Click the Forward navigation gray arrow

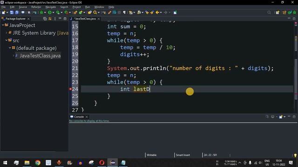tap(166, 13)
